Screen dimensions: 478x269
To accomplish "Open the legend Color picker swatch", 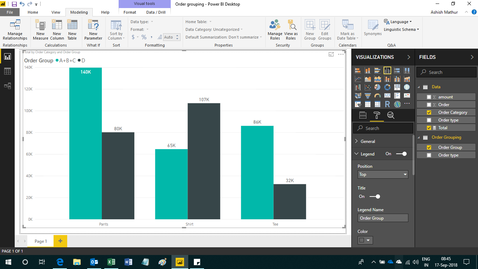I will tap(364, 240).
